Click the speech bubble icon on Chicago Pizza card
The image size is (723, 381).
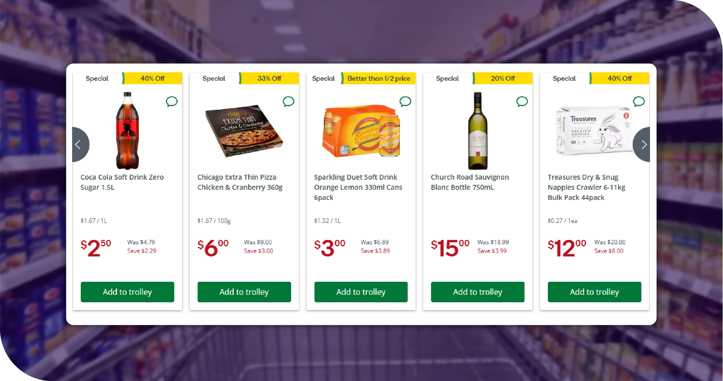pyautogui.click(x=288, y=102)
